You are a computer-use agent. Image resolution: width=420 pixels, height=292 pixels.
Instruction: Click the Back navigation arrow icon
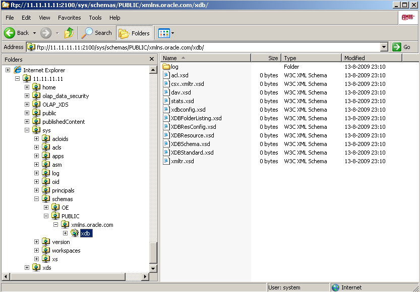pos(10,33)
